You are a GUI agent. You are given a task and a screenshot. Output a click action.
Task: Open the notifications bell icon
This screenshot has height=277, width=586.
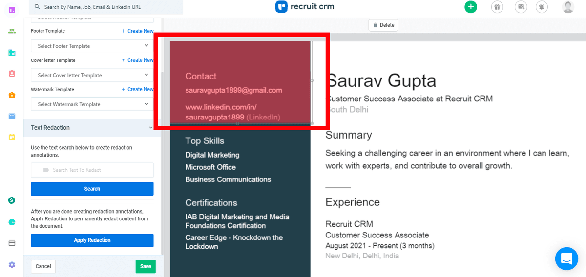542,7
